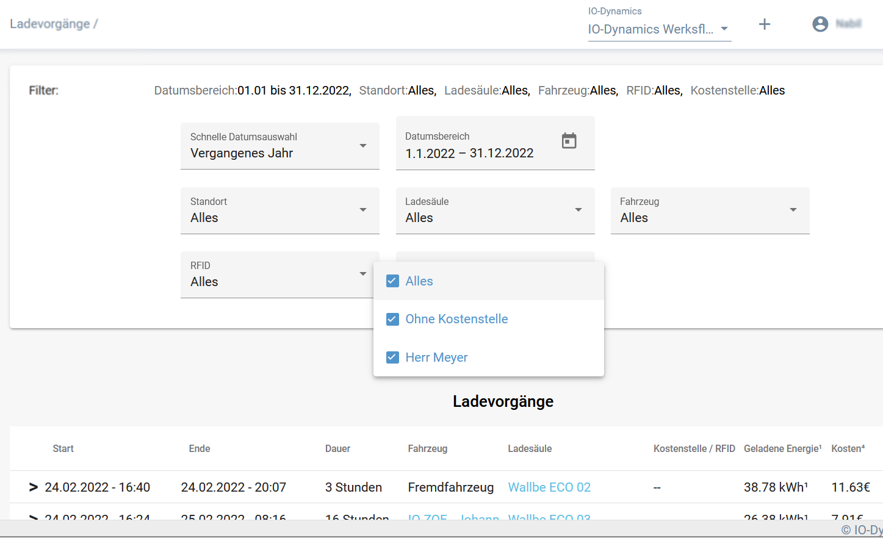
Task: Expand first charging row chevron
Action: coord(34,487)
